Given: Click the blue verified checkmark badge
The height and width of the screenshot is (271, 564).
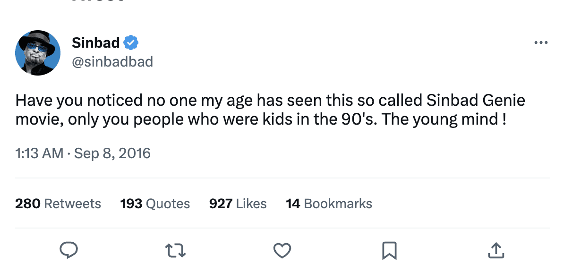Looking at the screenshot, I should (131, 43).
